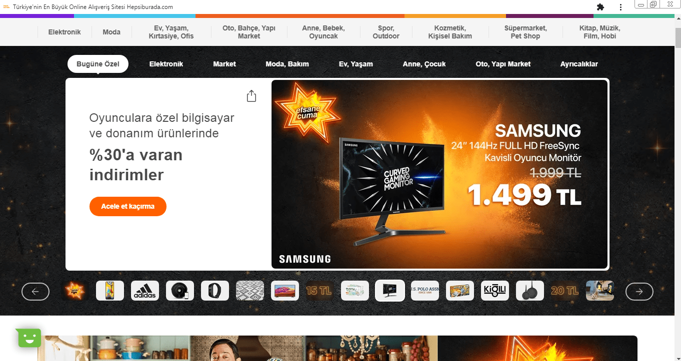Open the Moda category menu
The height and width of the screenshot is (361, 681).
(111, 32)
